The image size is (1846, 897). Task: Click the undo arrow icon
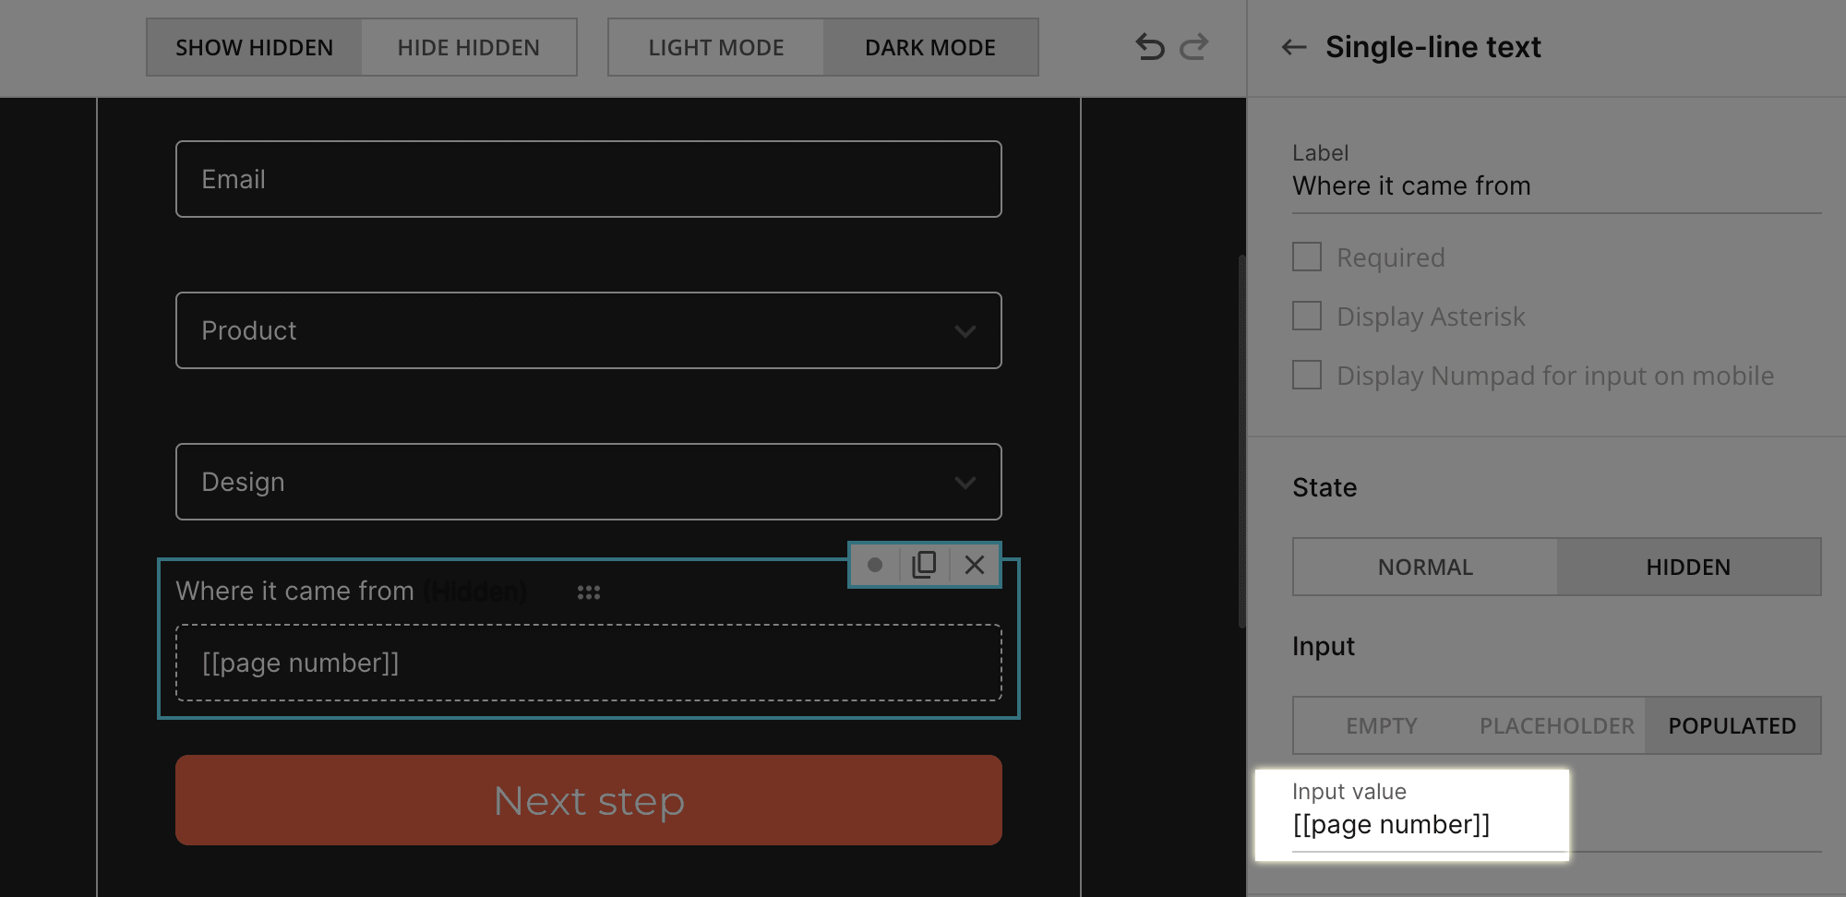point(1149,47)
